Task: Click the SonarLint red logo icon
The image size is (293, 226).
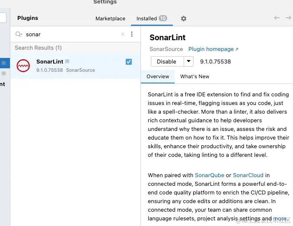Action: (x=23, y=66)
